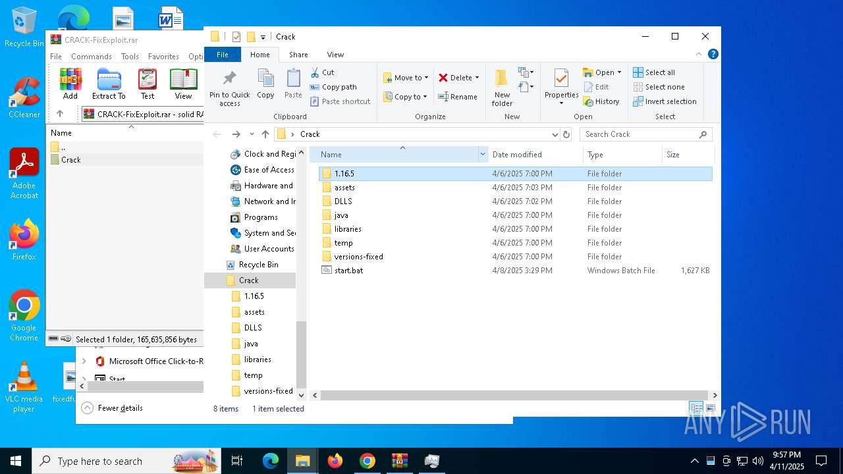Open History in the ribbon
This screenshot has height=474, width=843.
tap(601, 101)
